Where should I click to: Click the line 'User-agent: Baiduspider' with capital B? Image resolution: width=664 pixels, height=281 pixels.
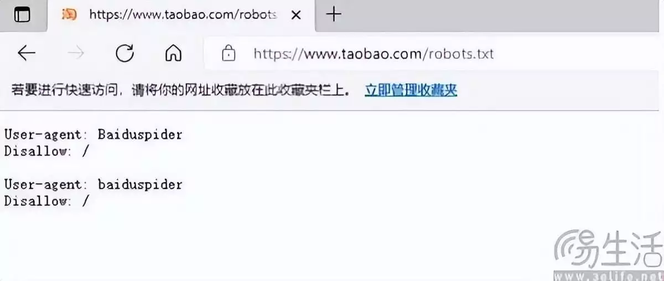pyautogui.click(x=94, y=134)
